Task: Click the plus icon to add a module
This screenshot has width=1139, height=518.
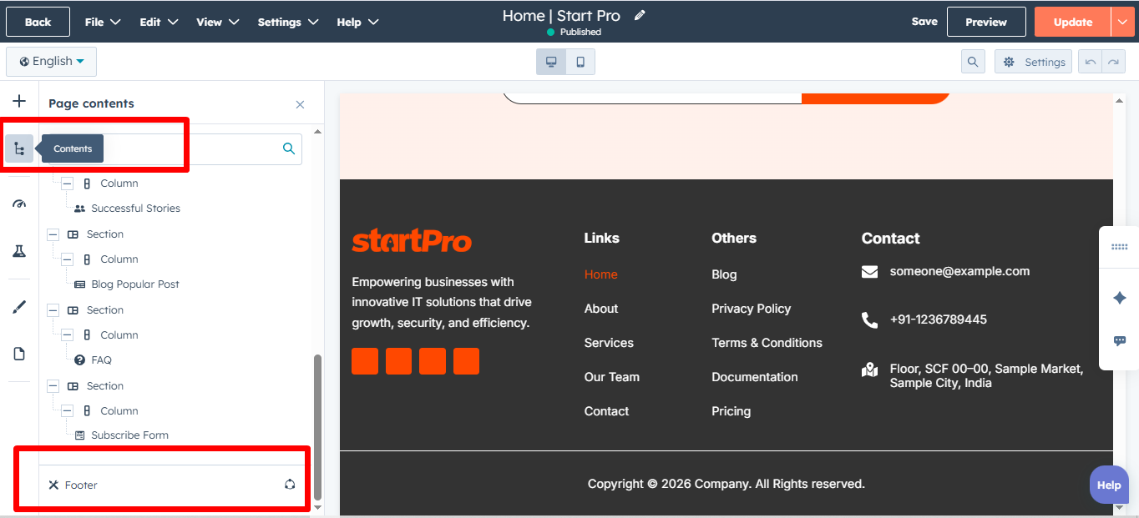Action: [19, 100]
